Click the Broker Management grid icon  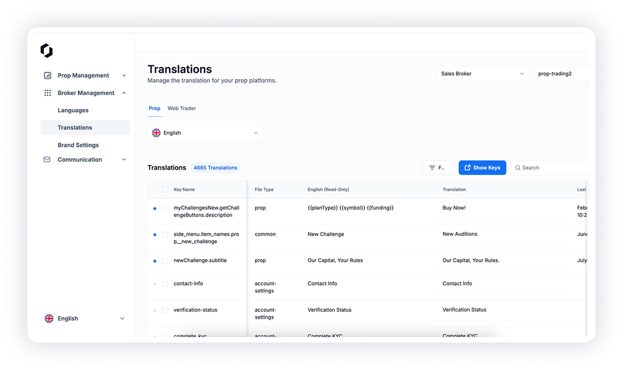pyautogui.click(x=47, y=93)
